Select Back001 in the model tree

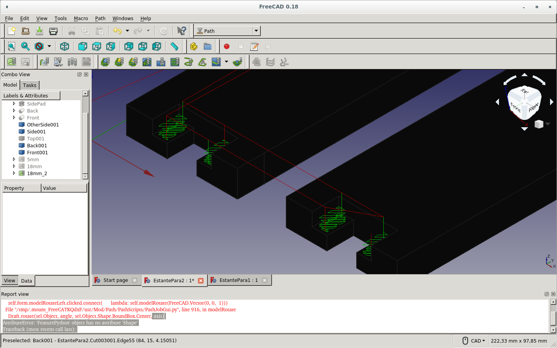[x=37, y=145]
